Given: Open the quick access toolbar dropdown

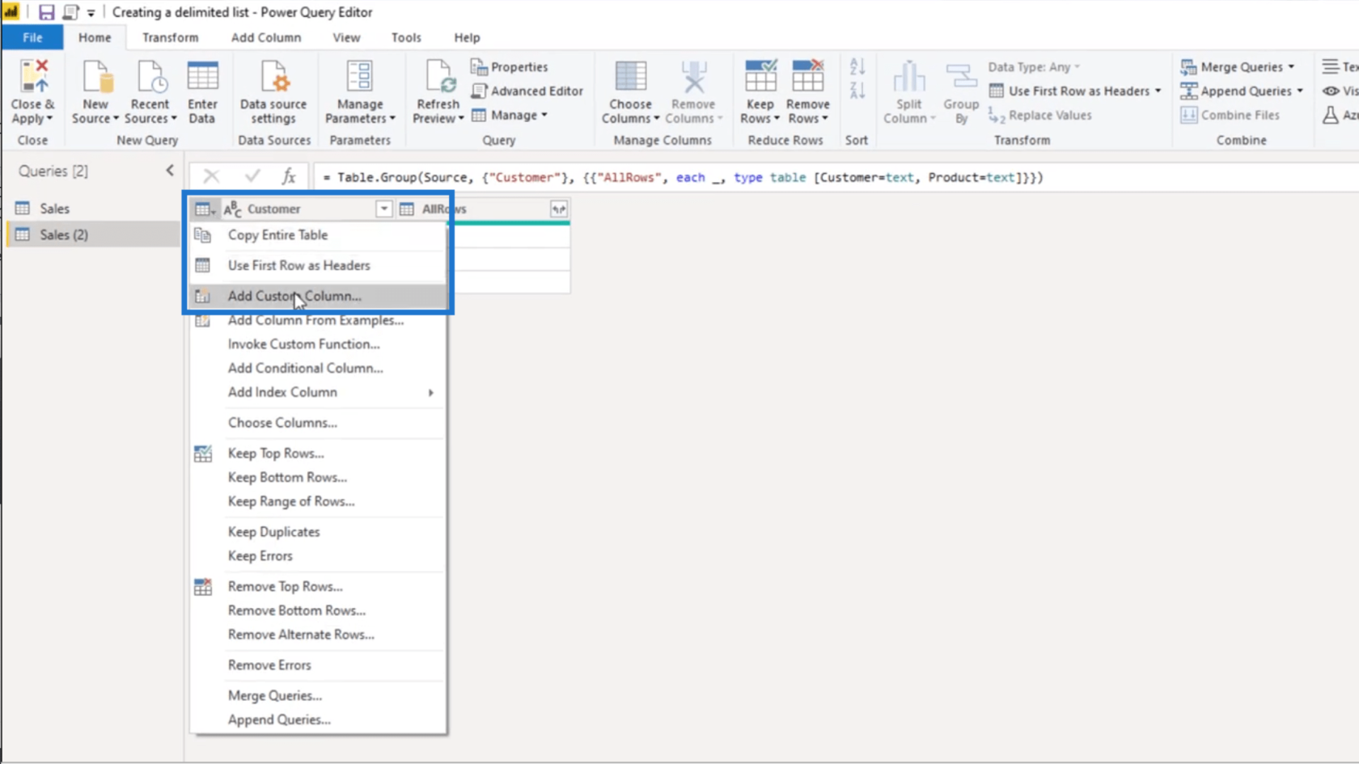Looking at the screenshot, I should [91, 13].
